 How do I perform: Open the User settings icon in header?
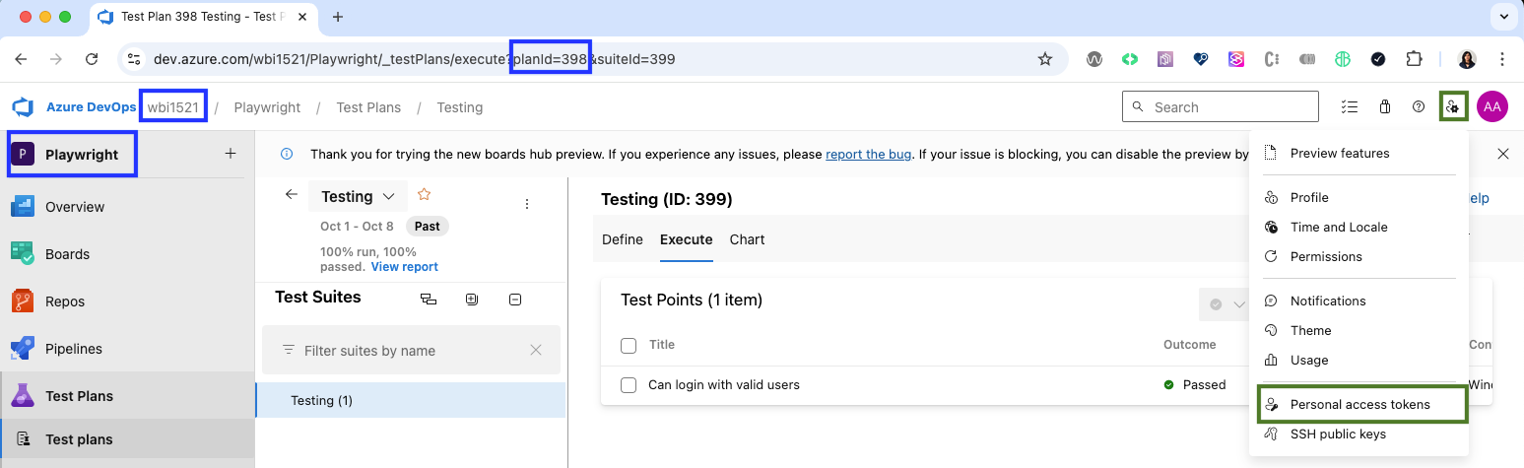1453,106
